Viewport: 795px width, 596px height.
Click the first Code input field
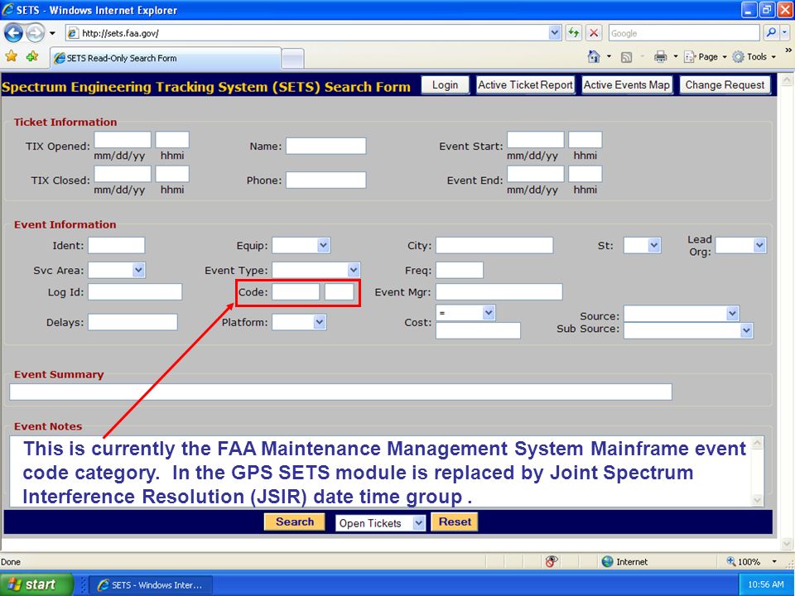click(x=296, y=292)
